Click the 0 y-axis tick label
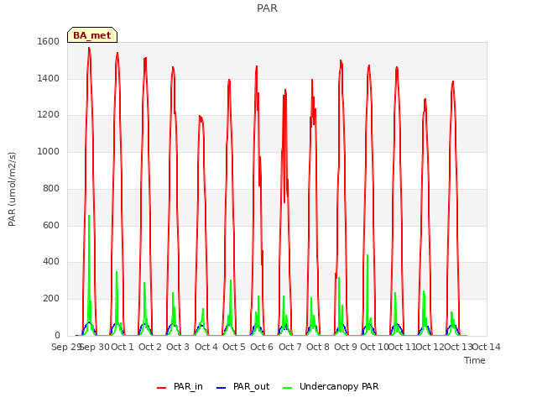 (57, 335)
